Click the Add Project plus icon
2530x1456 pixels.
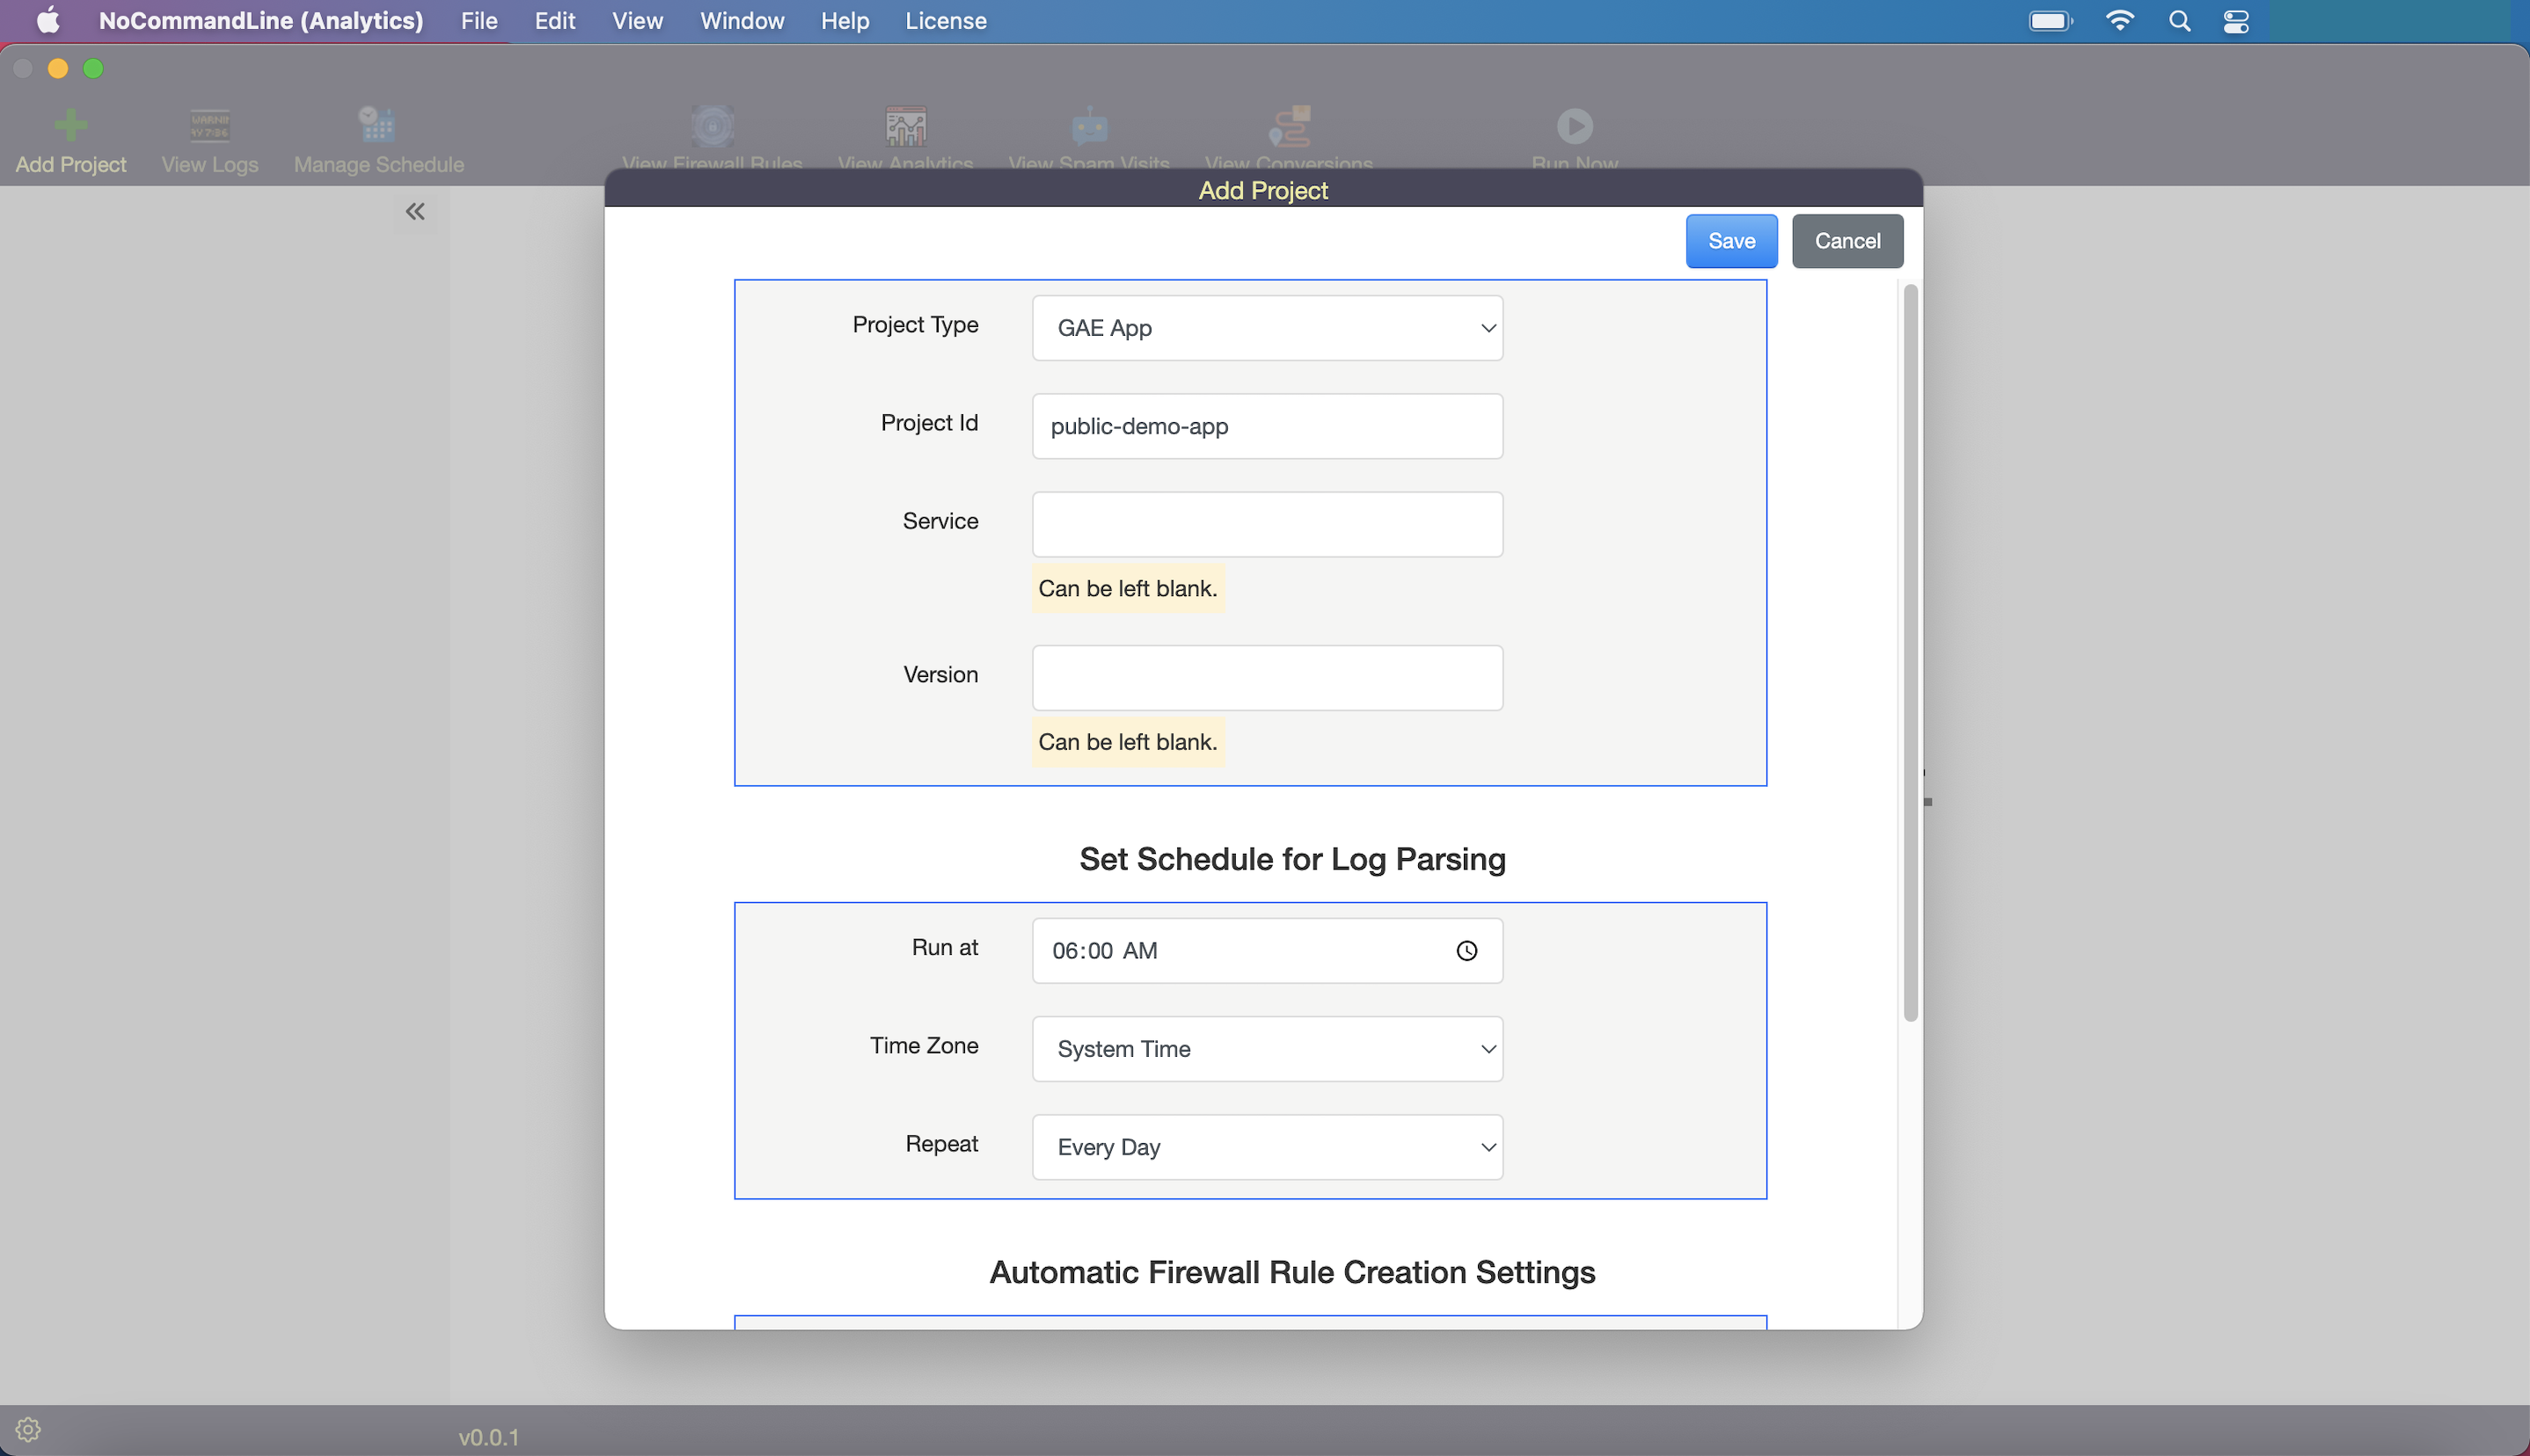click(x=70, y=125)
